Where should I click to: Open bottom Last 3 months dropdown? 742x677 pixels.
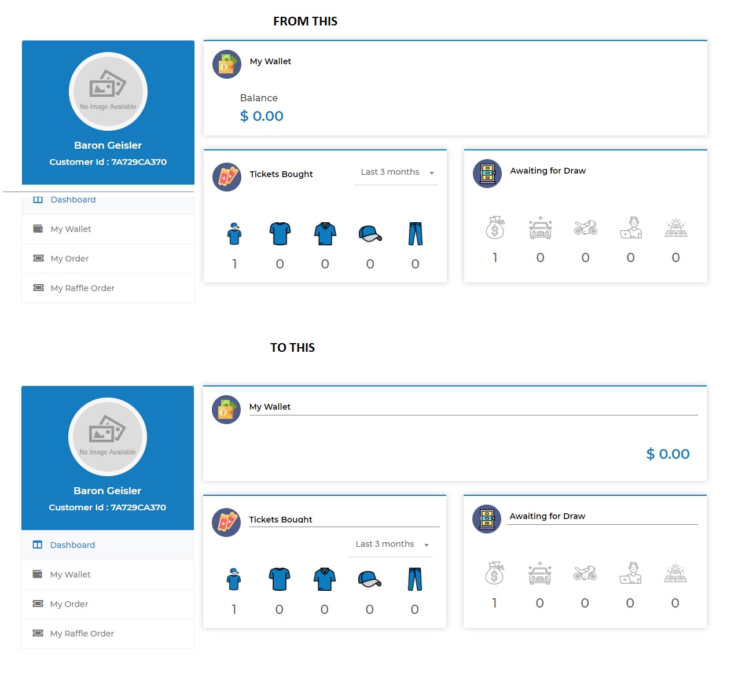point(391,544)
